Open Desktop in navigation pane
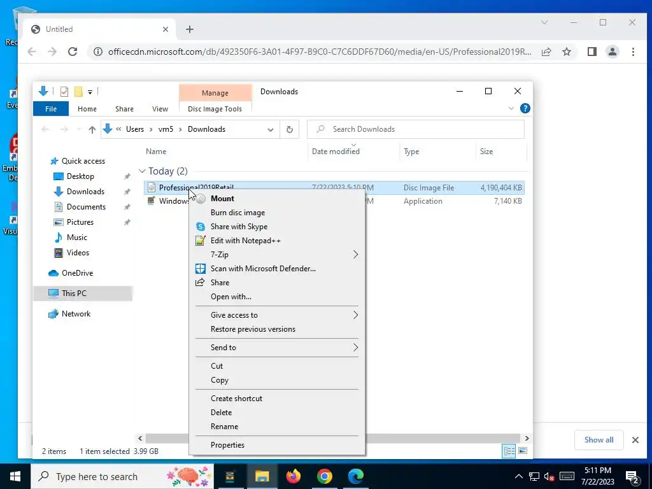This screenshot has width=652, height=489. pyautogui.click(x=80, y=176)
